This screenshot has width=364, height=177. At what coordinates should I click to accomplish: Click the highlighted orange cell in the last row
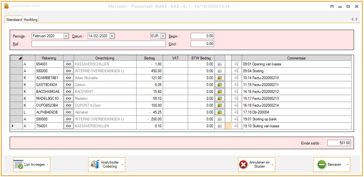228,126
